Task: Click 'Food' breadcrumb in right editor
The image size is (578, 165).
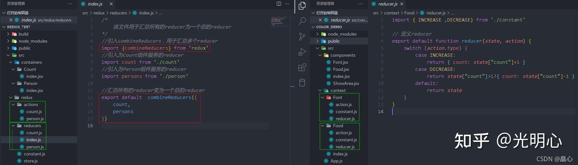Action: (409, 13)
